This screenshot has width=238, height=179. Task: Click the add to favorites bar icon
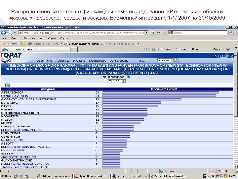pos(24,44)
